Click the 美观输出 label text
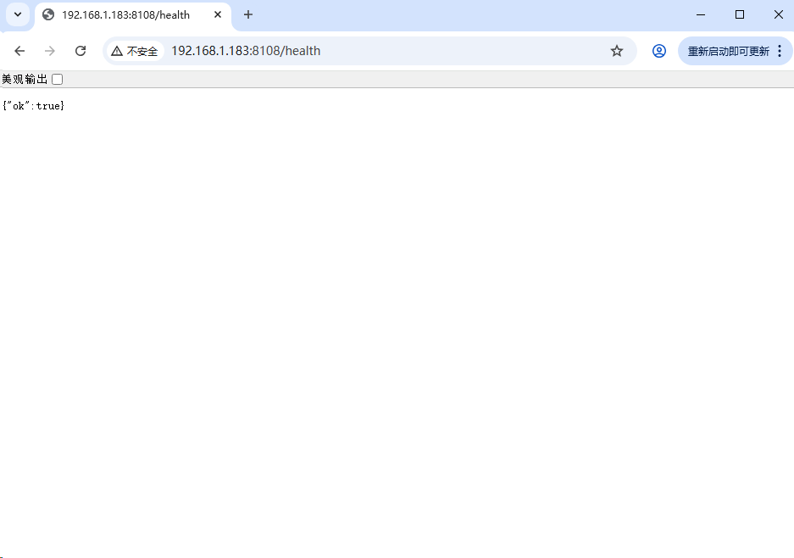Screen dimensions: 794x558 point(25,80)
